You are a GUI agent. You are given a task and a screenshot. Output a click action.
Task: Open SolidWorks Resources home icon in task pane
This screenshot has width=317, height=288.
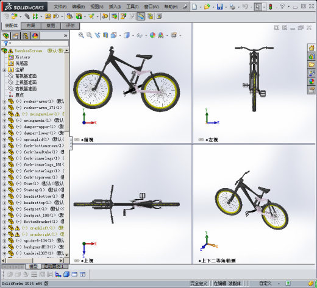pyautogui.click(x=312, y=48)
